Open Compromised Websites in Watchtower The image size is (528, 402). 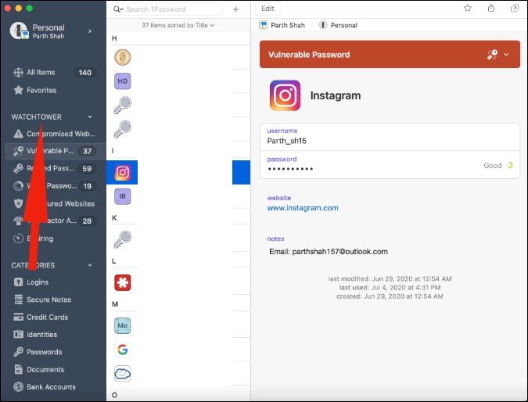pos(54,134)
